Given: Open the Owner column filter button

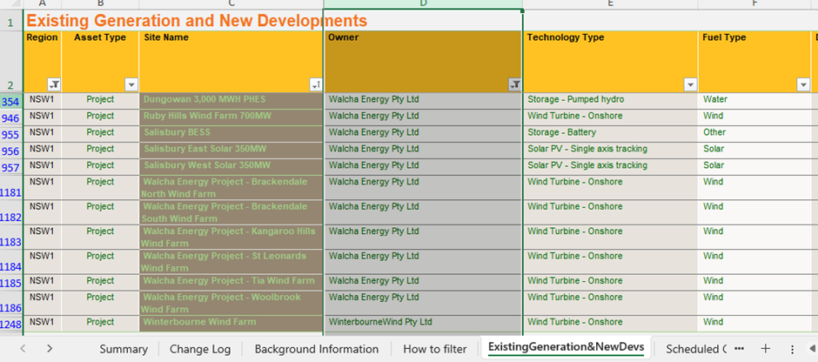Looking at the screenshot, I should tap(514, 84).
